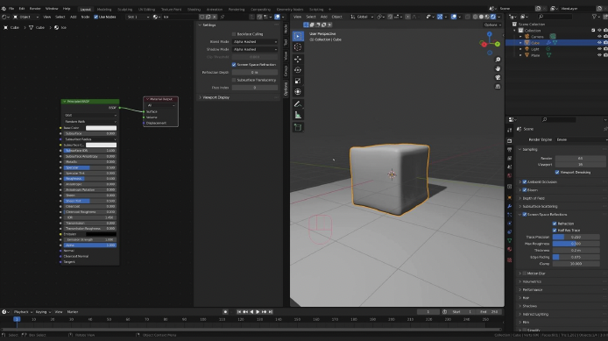
Task: Open the Modifier wrench properties tab icon
Action: point(510,206)
